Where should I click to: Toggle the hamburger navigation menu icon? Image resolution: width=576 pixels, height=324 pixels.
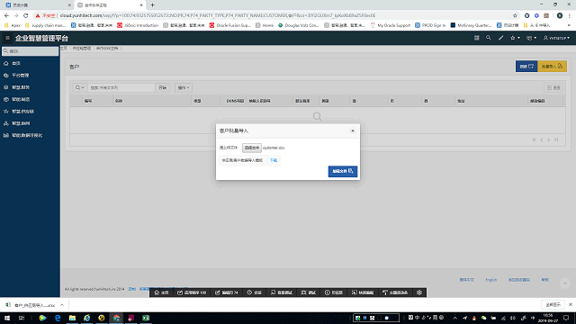click(7, 38)
